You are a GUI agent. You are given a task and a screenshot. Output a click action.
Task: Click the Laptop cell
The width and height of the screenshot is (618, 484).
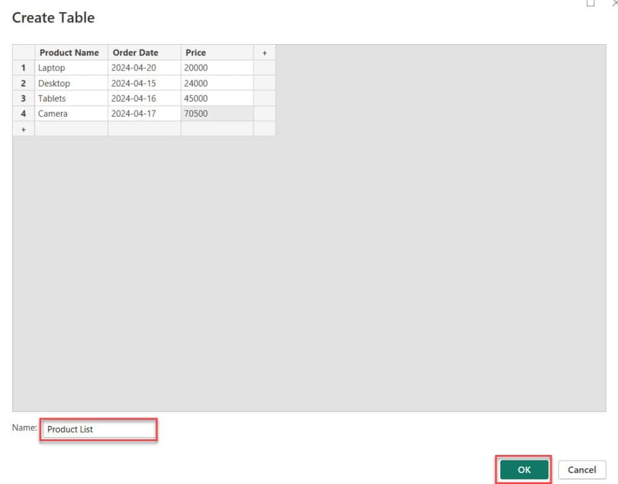click(x=71, y=68)
